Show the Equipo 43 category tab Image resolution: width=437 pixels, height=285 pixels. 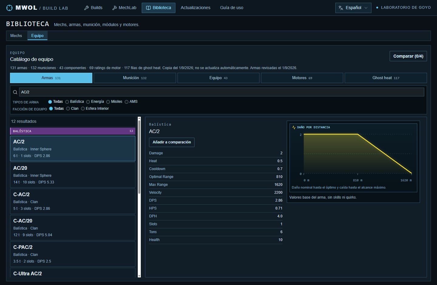218,78
